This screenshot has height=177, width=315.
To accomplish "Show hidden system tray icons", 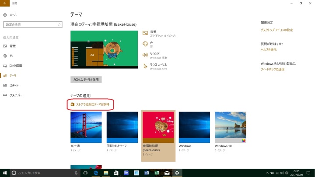I will coord(267,173).
